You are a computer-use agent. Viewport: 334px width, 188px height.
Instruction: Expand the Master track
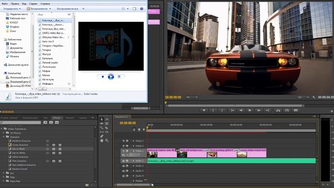pyautogui.click(x=134, y=181)
